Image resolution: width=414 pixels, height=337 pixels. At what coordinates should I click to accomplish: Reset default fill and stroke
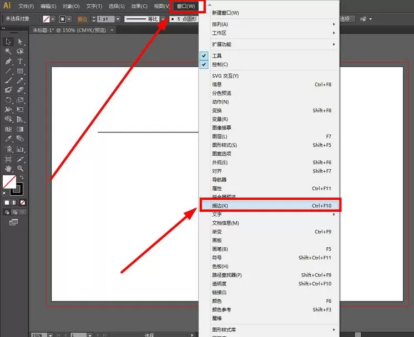tap(5, 193)
